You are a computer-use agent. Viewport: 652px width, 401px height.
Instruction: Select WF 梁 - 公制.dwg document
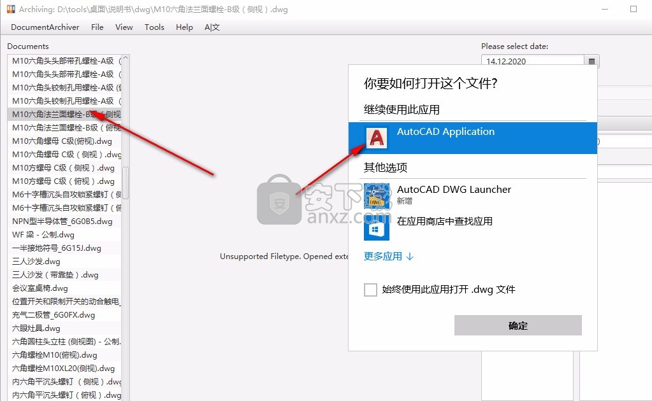coord(64,234)
